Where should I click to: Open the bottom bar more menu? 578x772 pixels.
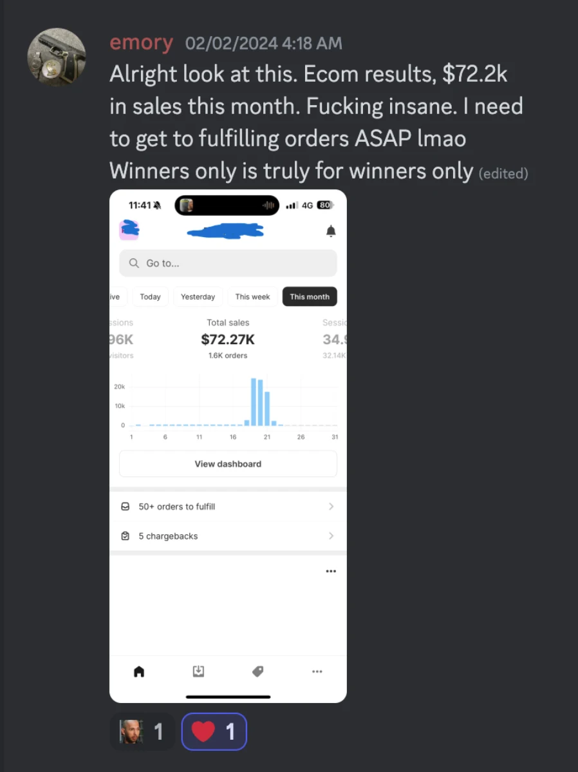point(317,671)
